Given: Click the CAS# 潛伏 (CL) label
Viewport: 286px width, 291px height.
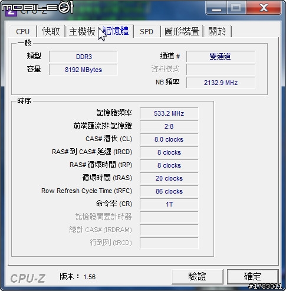Looking at the screenshot, I should 109,139.
